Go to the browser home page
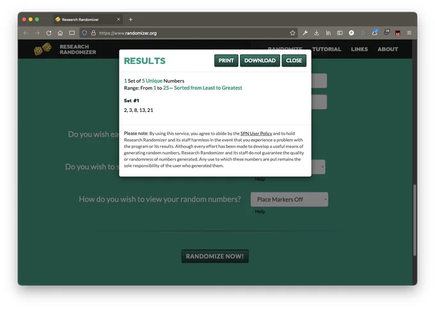This screenshot has height=309, width=435. point(60,33)
